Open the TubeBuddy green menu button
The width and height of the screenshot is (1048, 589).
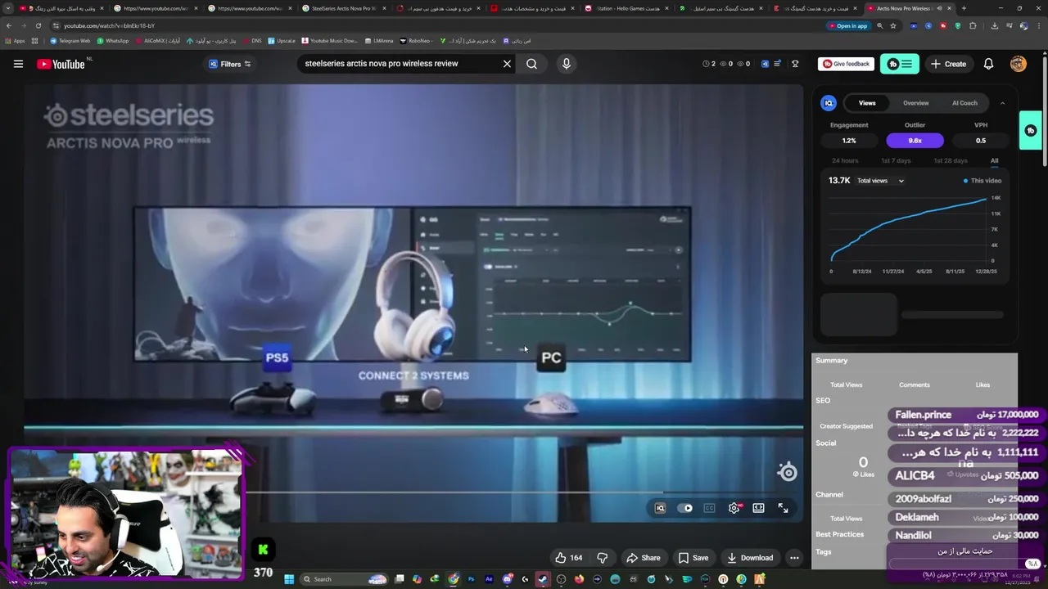click(900, 64)
